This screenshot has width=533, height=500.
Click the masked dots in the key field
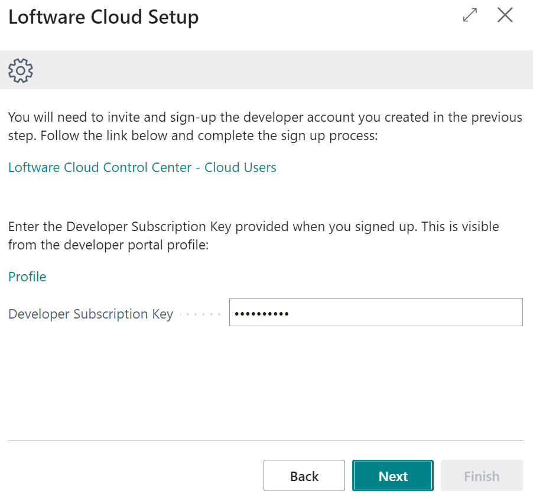pyautogui.click(x=261, y=313)
